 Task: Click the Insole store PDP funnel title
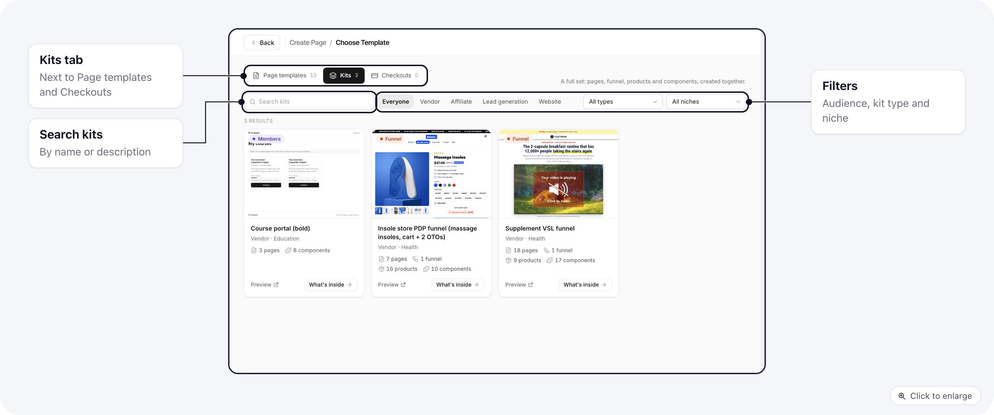pyautogui.click(x=427, y=233)
